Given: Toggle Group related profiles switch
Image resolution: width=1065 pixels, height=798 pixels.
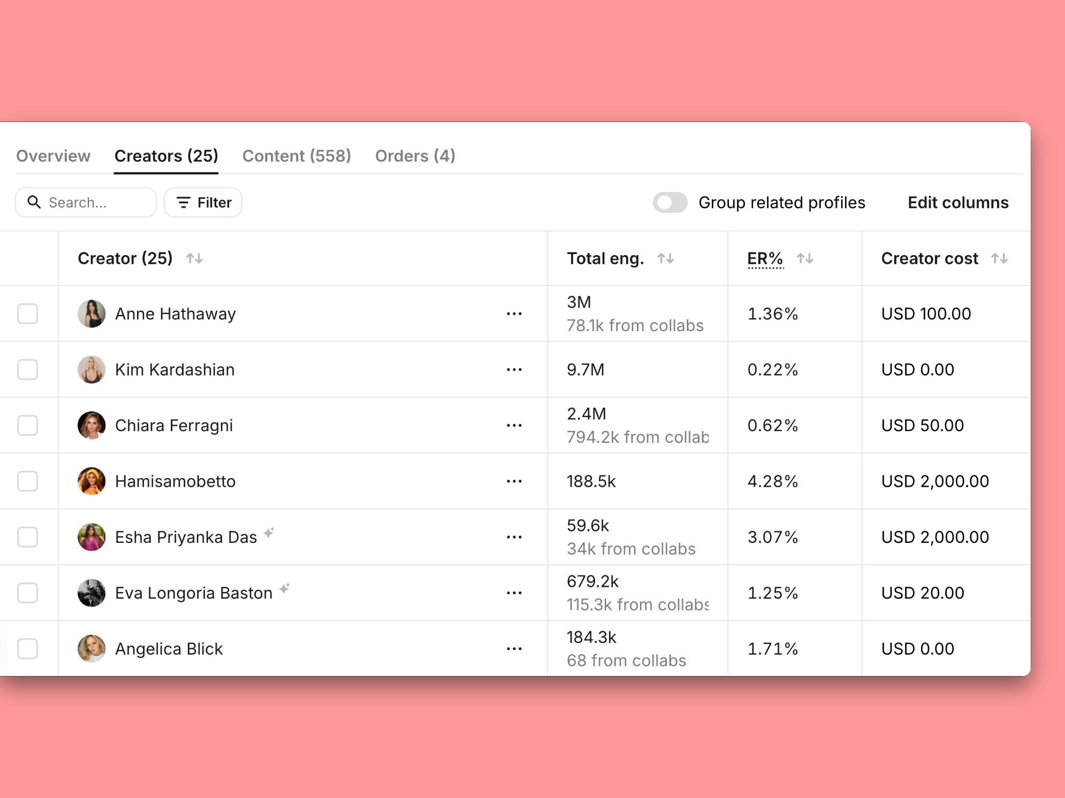Looking at the screenshot, I should 670,203.
